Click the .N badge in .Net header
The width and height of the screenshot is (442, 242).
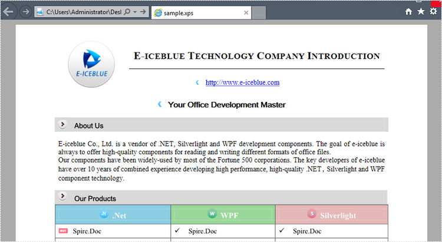[x=104, y=214]
